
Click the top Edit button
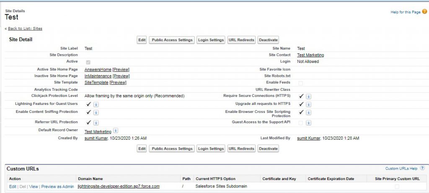[142, 40]
